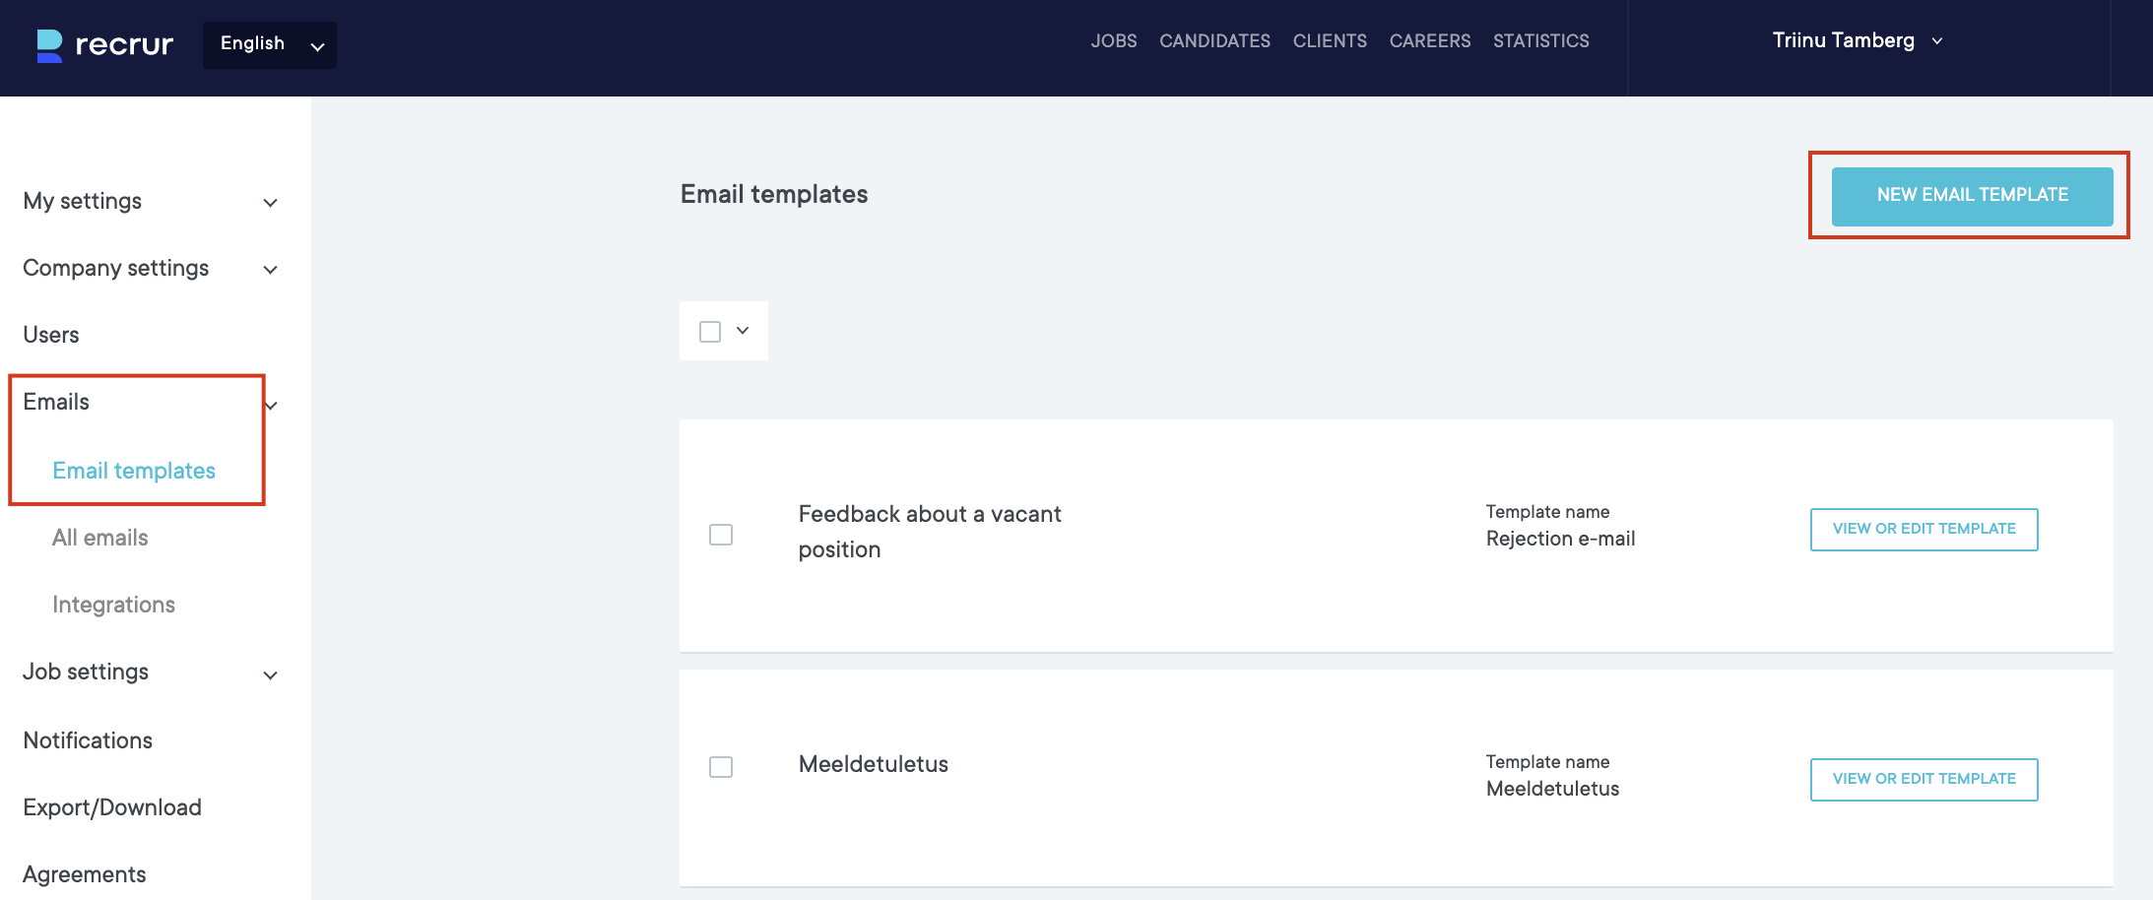Open All emails in the sidebar
The width and height of the screenshot is (2153, 900).
pyautogui.click(x=100, y=538)
